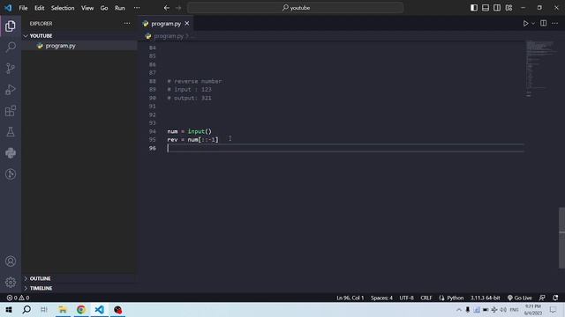Image resolution: width=565 pixels, height=317 pixels.
Task: Toggle the primary side bar layout
Action: [474, 8]
